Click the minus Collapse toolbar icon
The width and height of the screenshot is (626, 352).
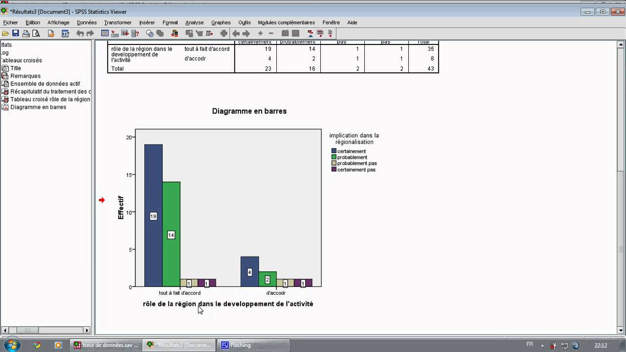tap(271, 33)
